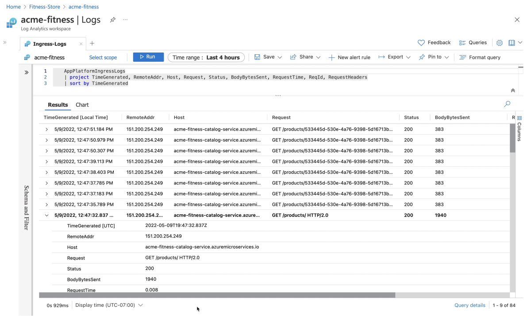The height and width of the screenshot is (316, 531).
Task: Click the Select scope link
Action: [x=103, y=57]
